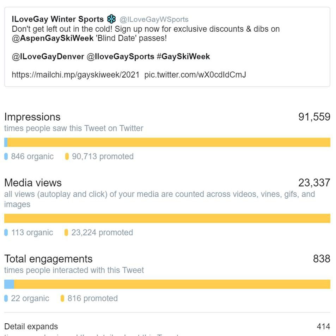Screen dimensions: 336x336
Task: Click the ILoveGay Winter Sports account name
Action: [58, 19]
